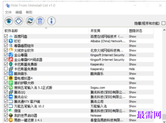Click the 百度网盘 app icon
This screenshot has width=166, height=123.
[11, 36]
